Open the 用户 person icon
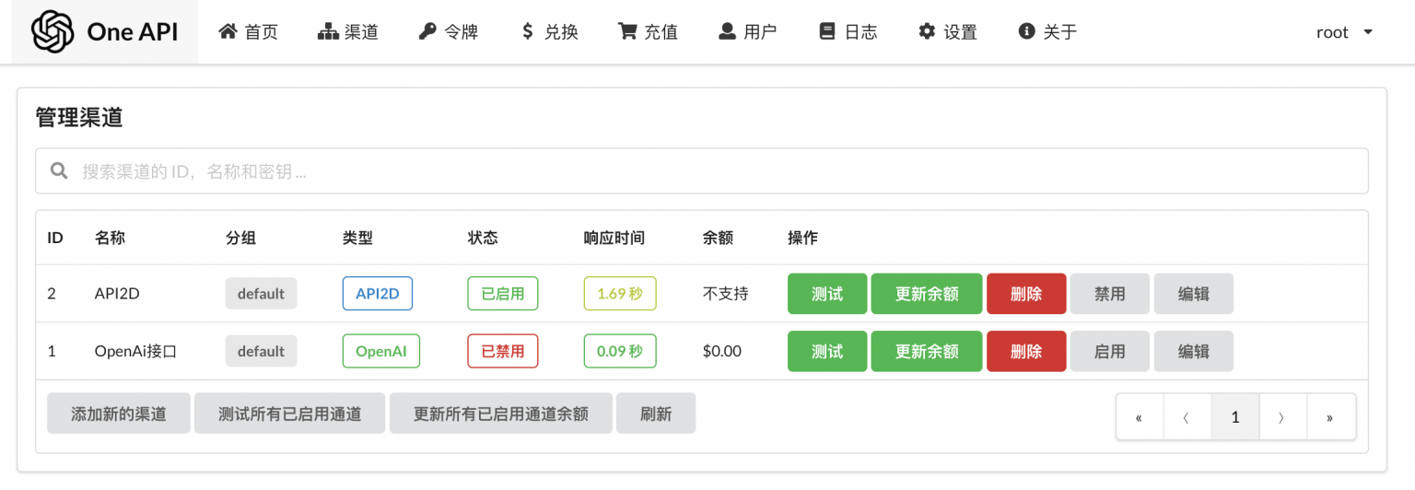Screen dimensions: 1415x490 728,32
